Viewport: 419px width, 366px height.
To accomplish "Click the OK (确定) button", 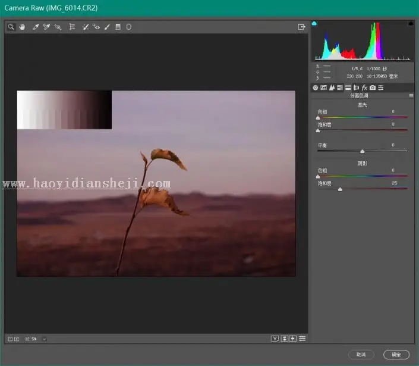I will pyautogui.click(x=396, y=355).
